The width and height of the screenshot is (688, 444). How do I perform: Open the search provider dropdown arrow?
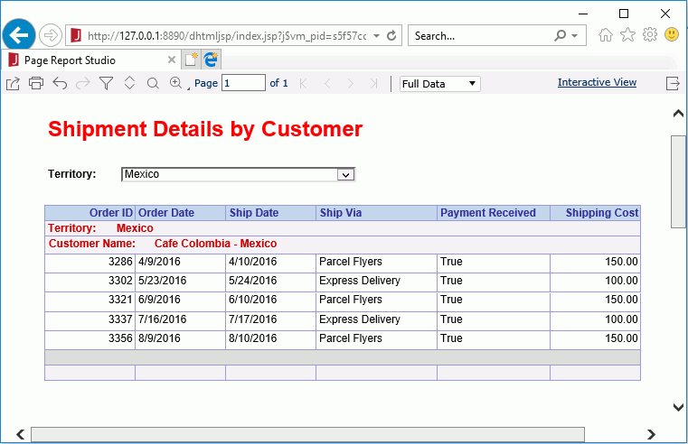(574, 36)
